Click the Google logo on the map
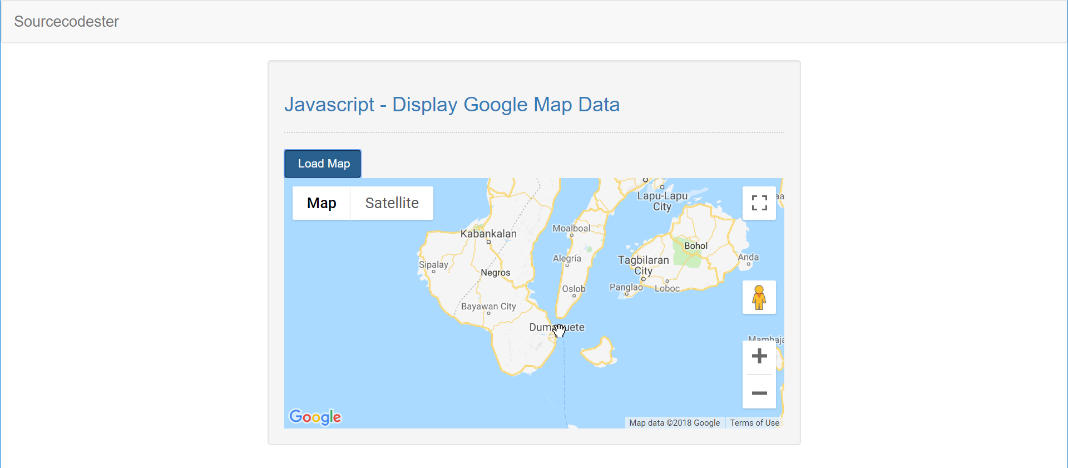 click(x=315, y=417)
